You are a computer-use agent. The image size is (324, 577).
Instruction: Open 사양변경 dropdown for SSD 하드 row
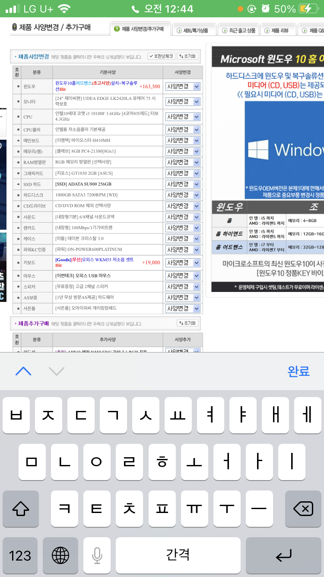coord(183,184)
